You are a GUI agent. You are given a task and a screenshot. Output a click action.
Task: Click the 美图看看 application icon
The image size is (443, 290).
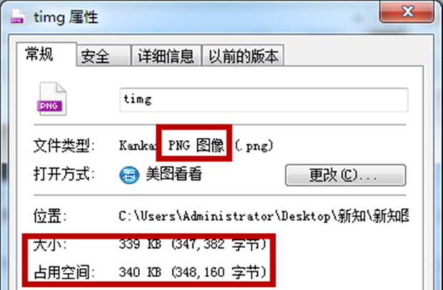tap(129, 175)
